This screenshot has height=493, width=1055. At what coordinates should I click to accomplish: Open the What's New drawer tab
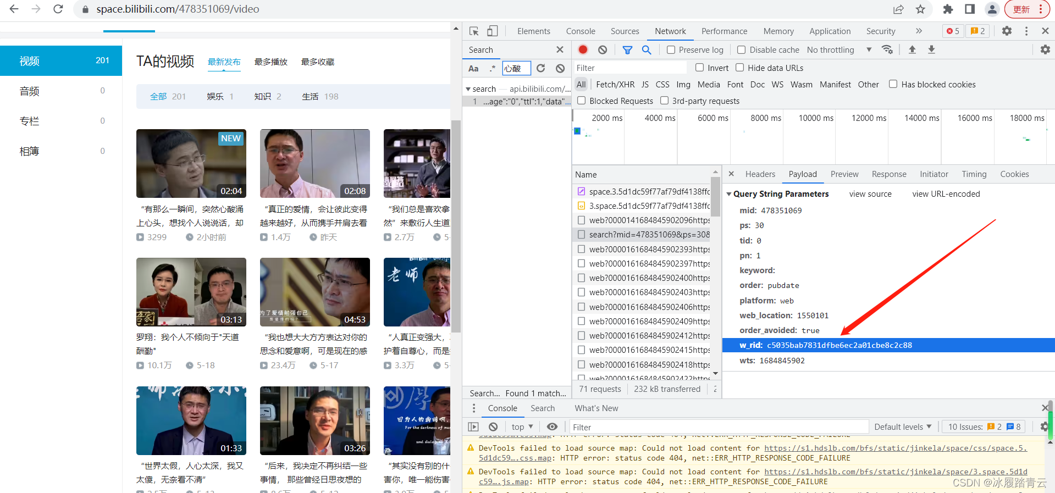pos(596,408)
